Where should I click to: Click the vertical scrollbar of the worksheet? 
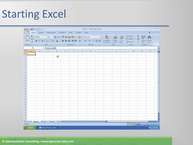coord(159,85)
